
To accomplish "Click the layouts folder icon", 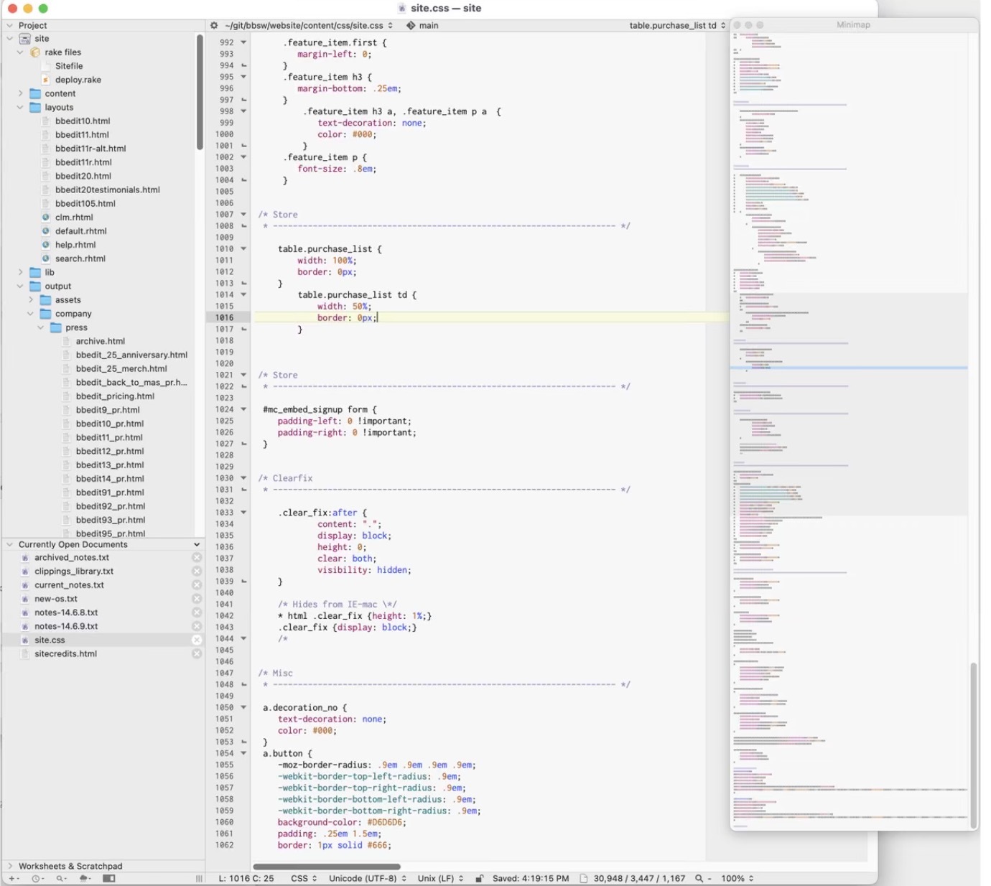I will click(x=35, y=108).
